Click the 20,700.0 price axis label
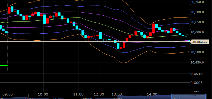 point(197,12)
